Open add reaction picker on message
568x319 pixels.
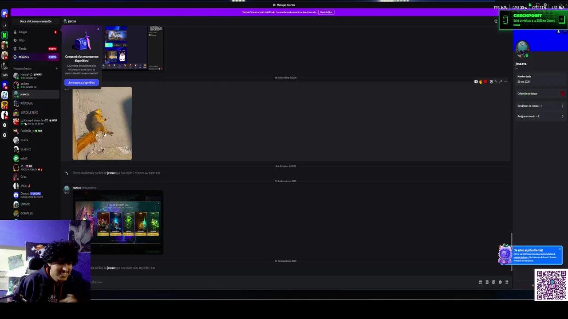pos(491,82)
